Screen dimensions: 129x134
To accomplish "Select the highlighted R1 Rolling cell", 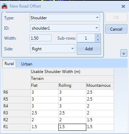I will (72, 127).
